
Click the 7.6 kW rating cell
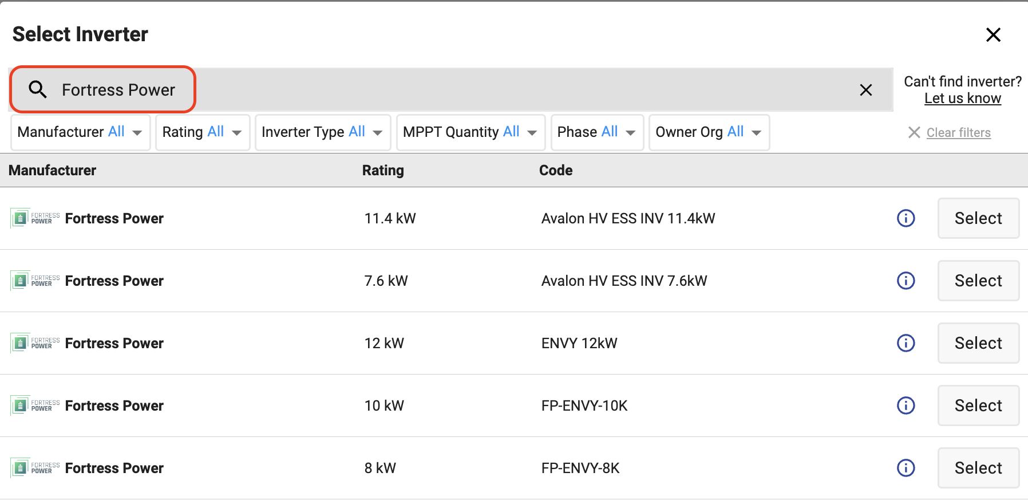(x=386, y=281)
